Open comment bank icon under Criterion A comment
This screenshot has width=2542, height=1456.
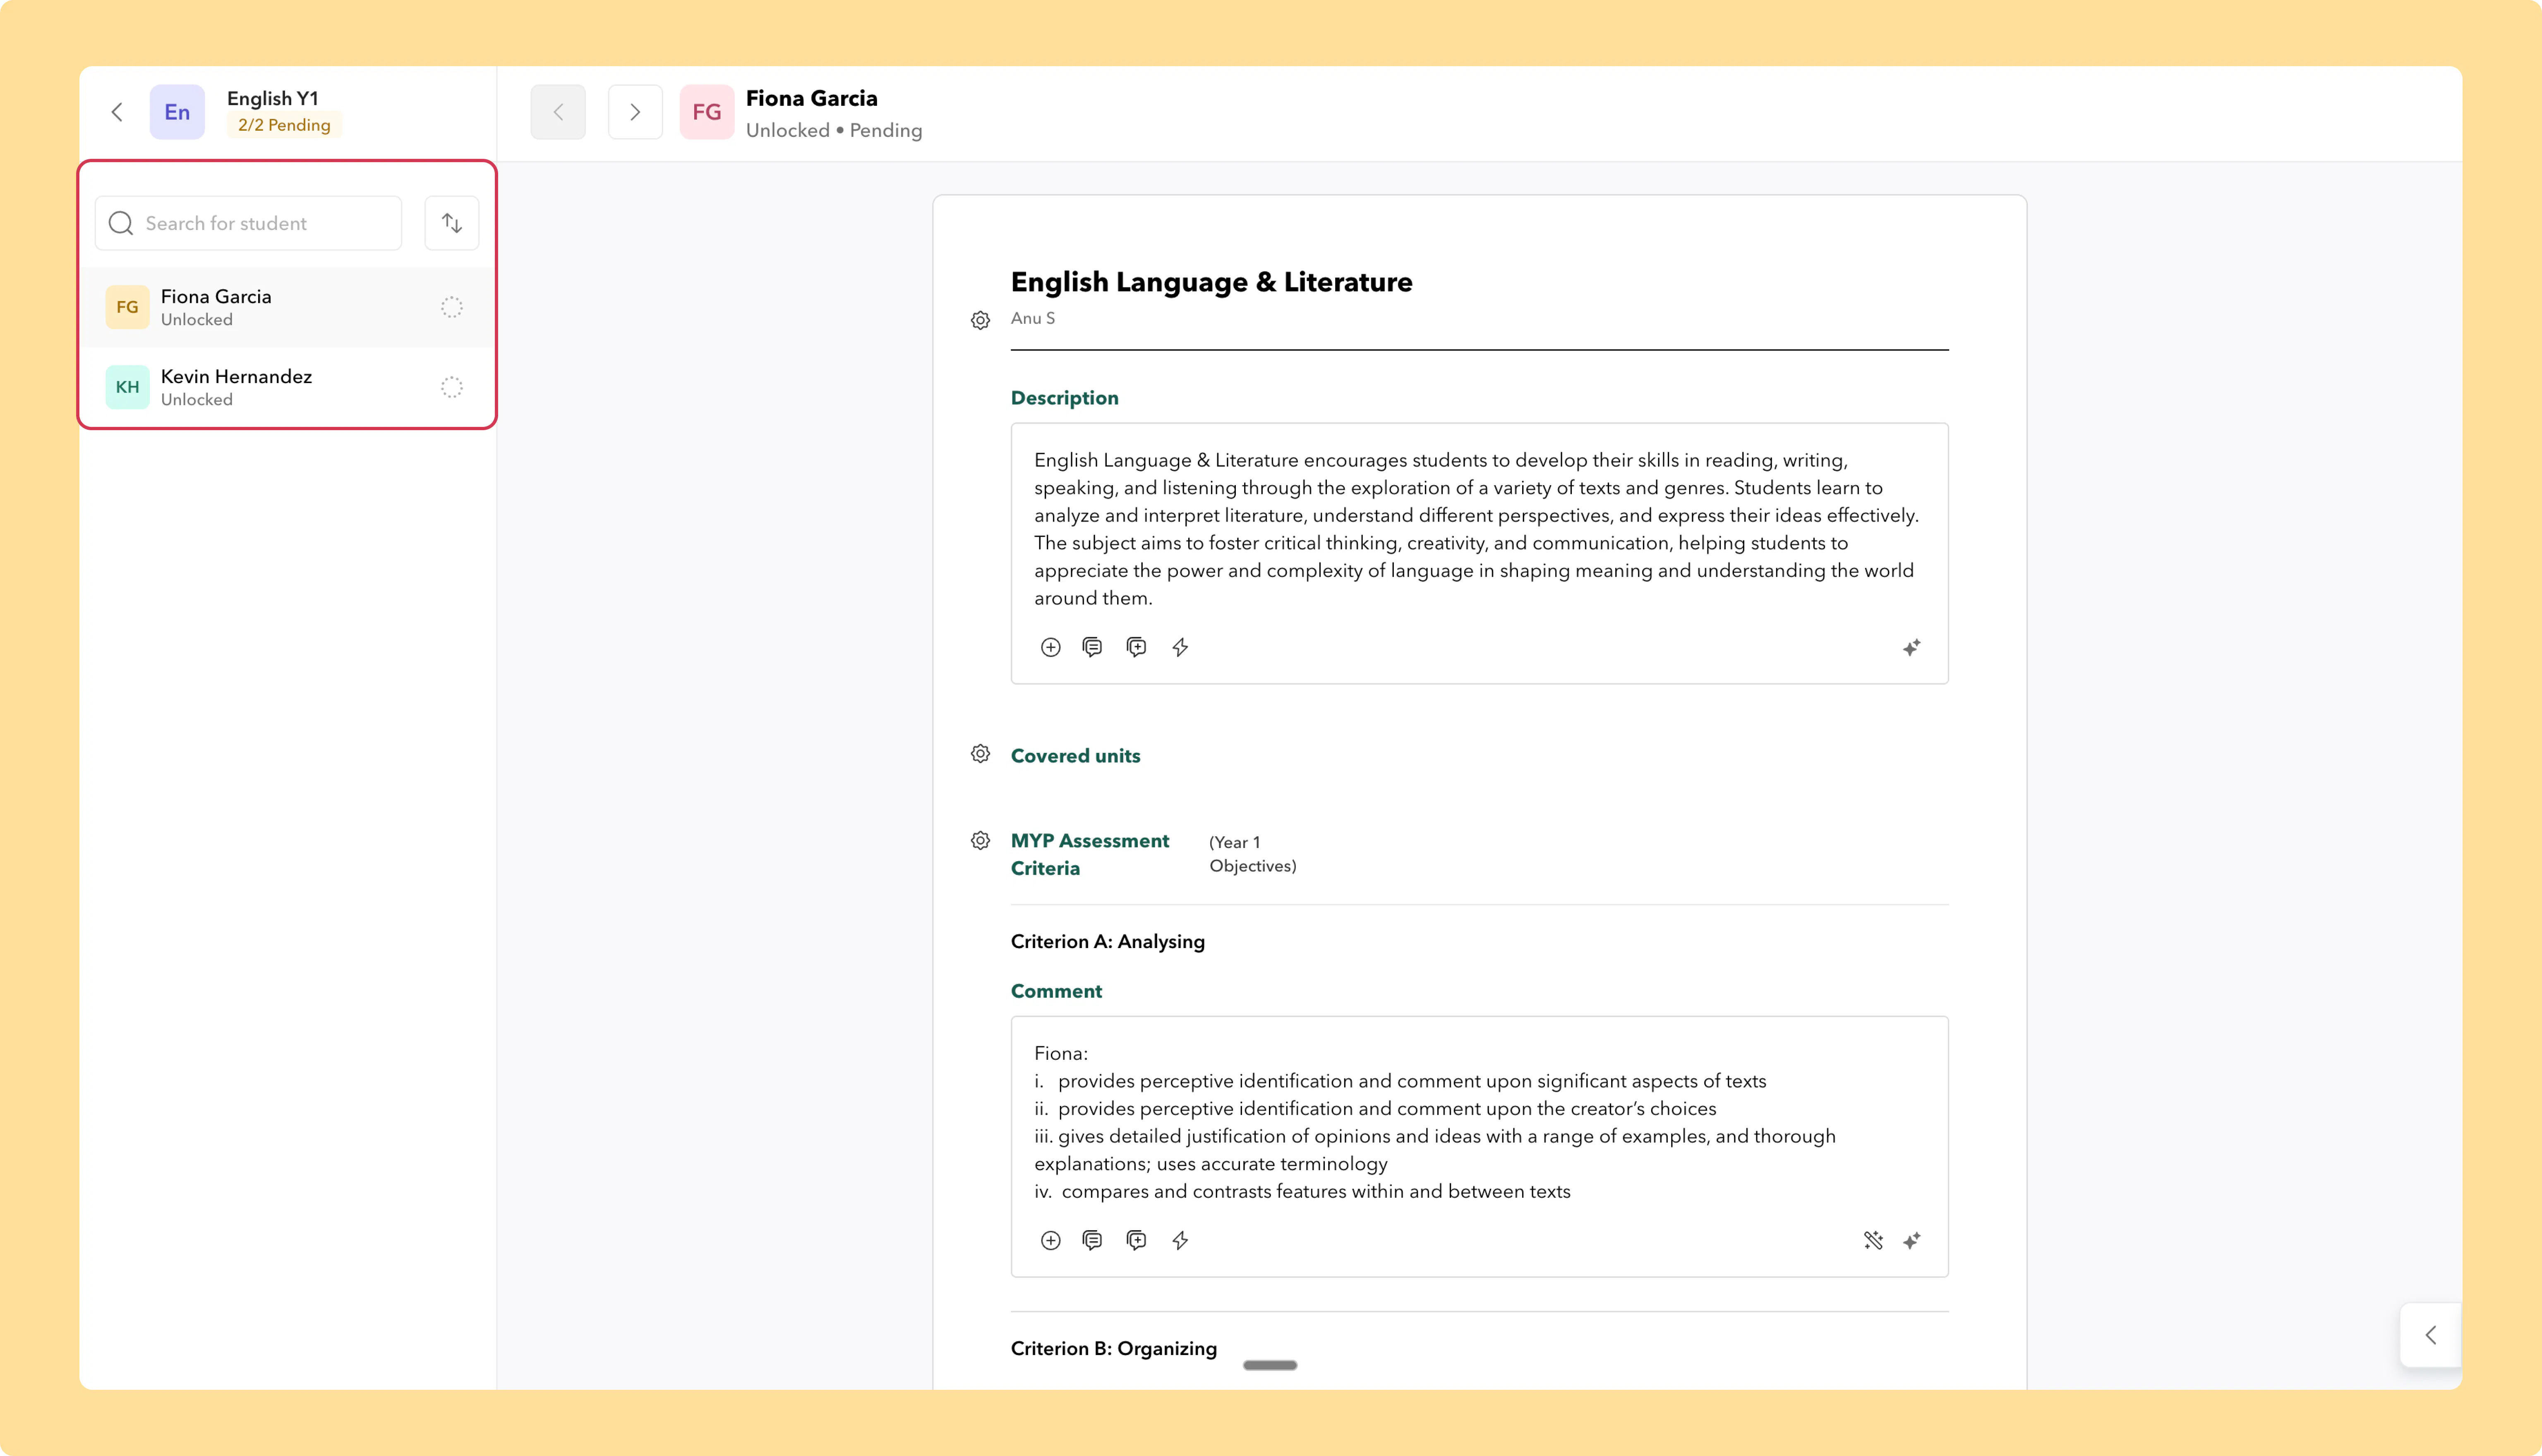1092,1240
